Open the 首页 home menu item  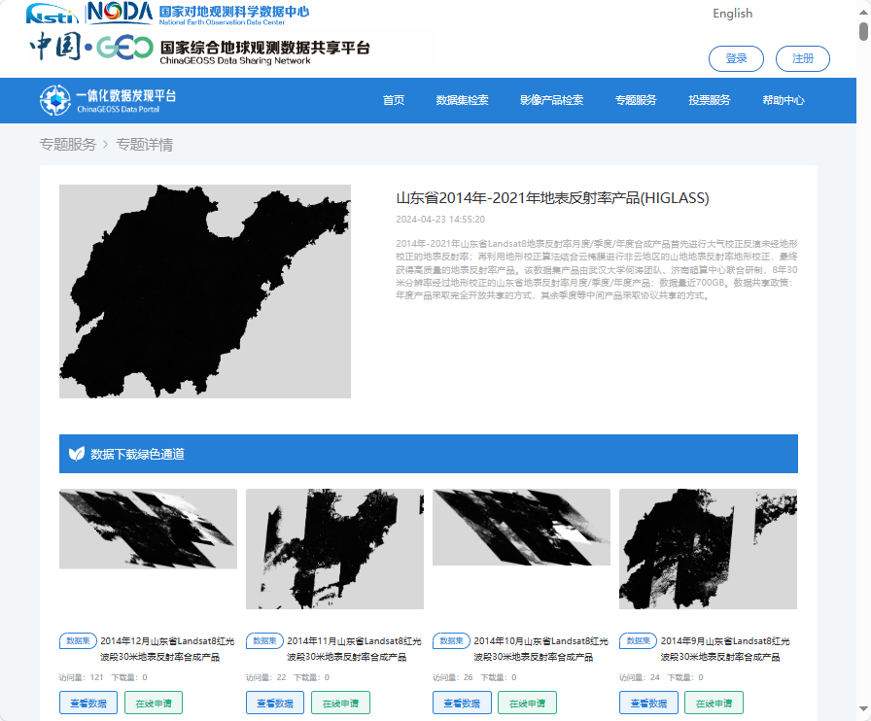[x=393, y=100]
